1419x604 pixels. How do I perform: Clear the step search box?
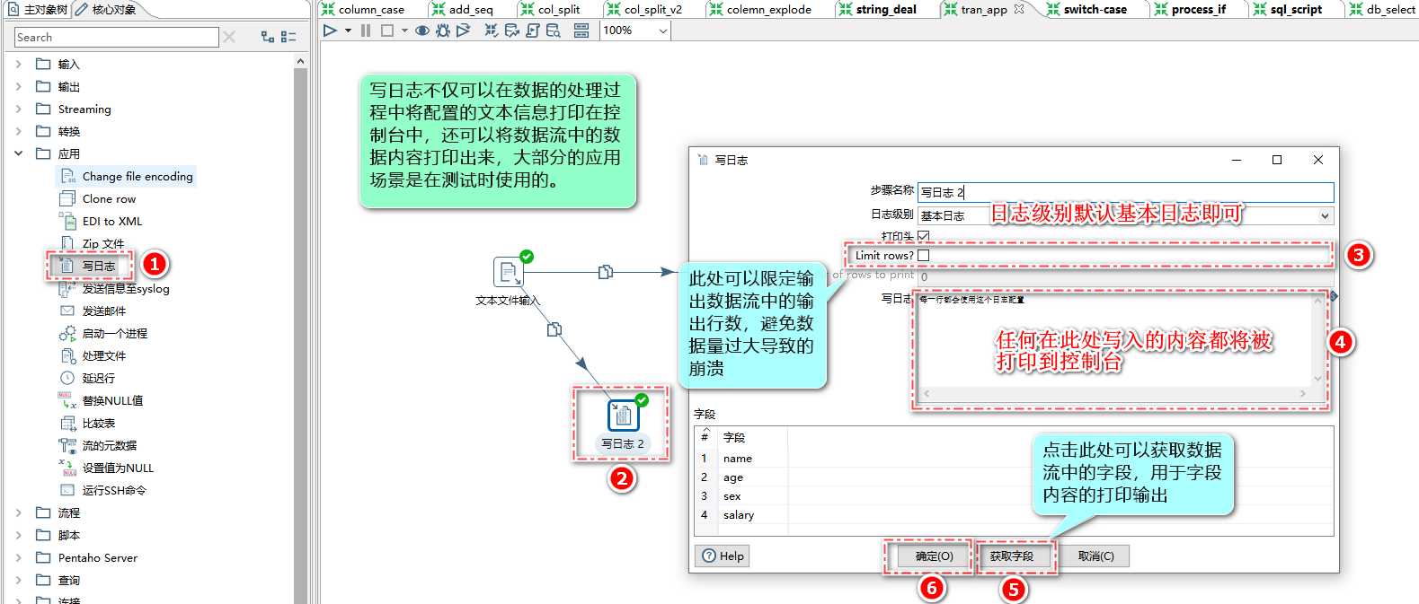230,37
